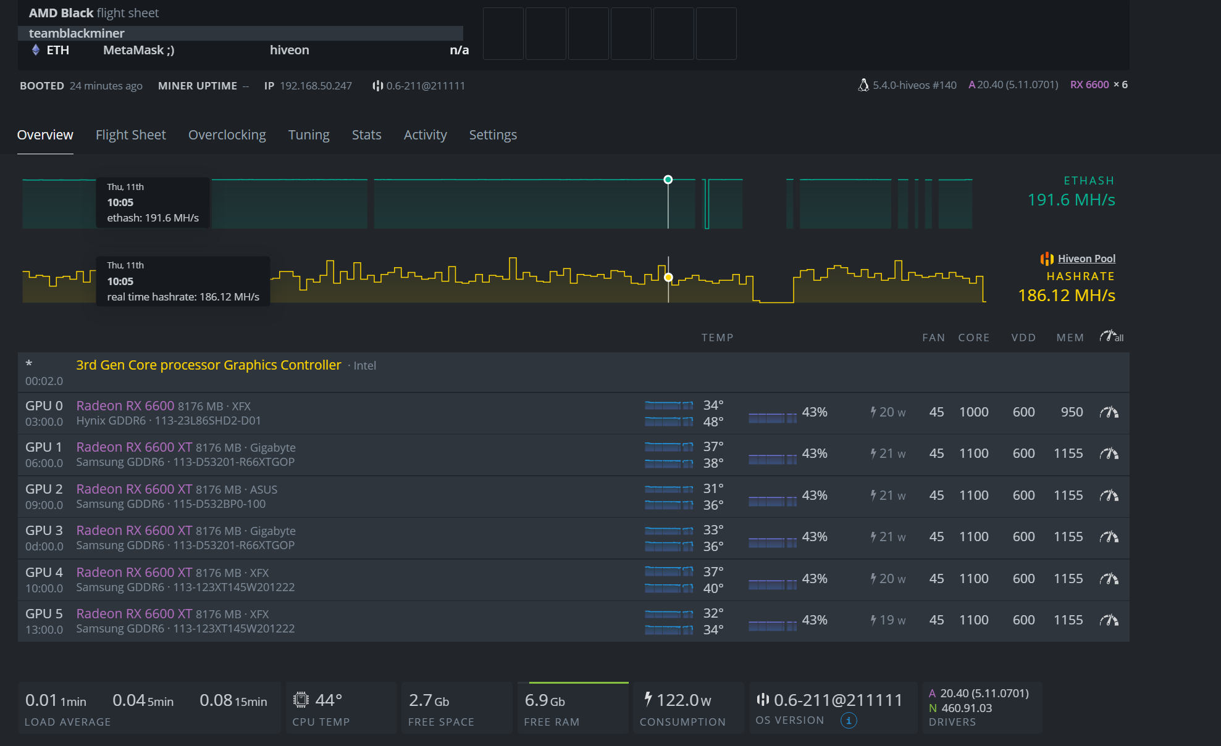
Task: Click the BOOTED 24 minutes ago status
Action: 81,86
